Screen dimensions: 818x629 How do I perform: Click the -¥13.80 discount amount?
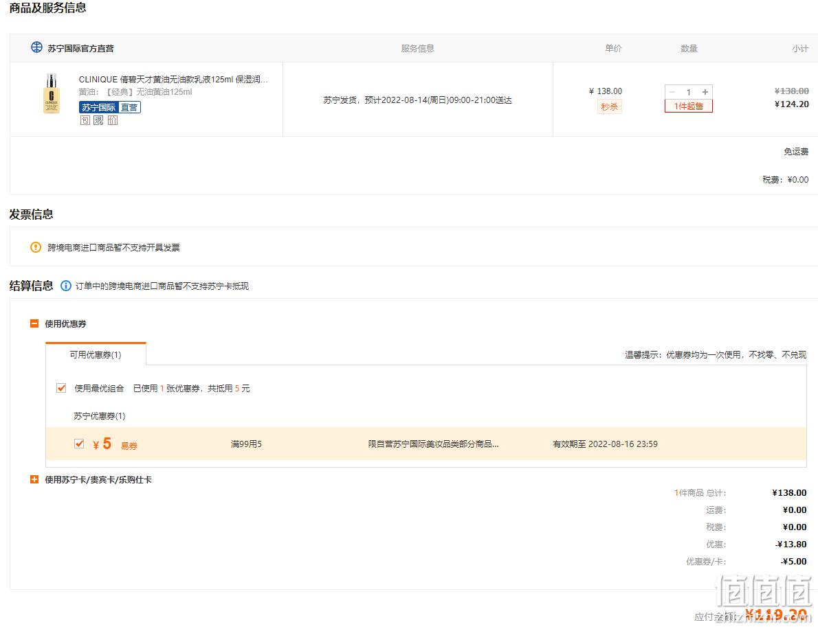click(791, 544)
